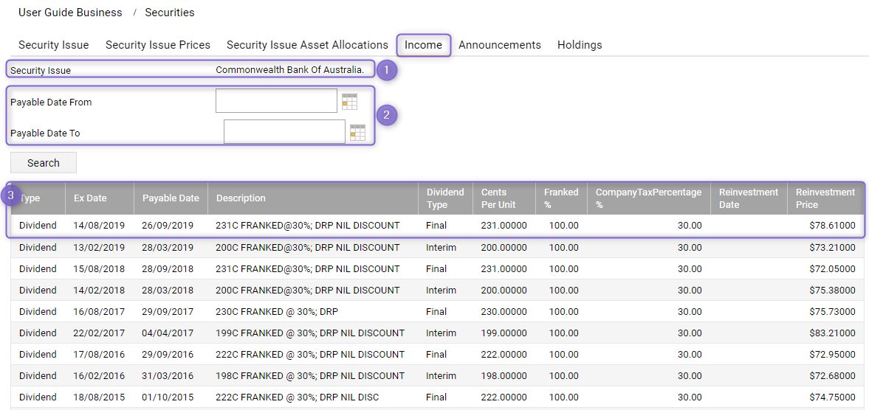Viewport: 869px width, 410px height.
Task: Click Cents Per Unit value 198.00000
Action: 504,376
